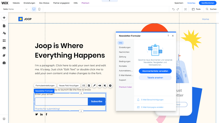Click the Premium holen link
The width and height of the screenshot is (219, 123).
point(125,87)
